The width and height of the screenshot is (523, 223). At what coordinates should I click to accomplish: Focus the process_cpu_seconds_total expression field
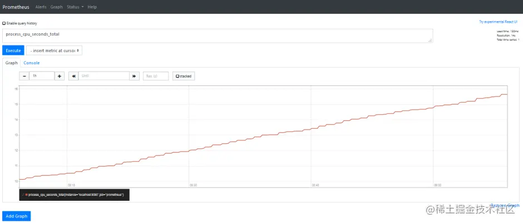click(218, 36)
